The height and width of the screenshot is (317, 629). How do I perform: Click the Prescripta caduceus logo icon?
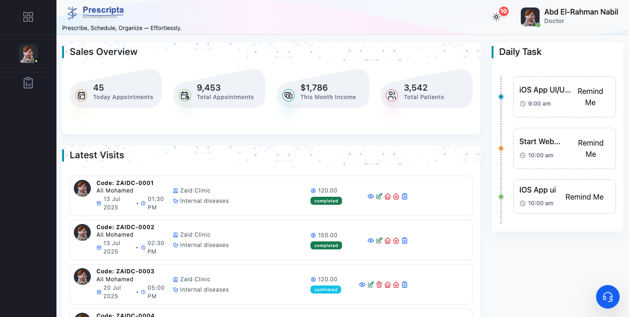[72, 12]
